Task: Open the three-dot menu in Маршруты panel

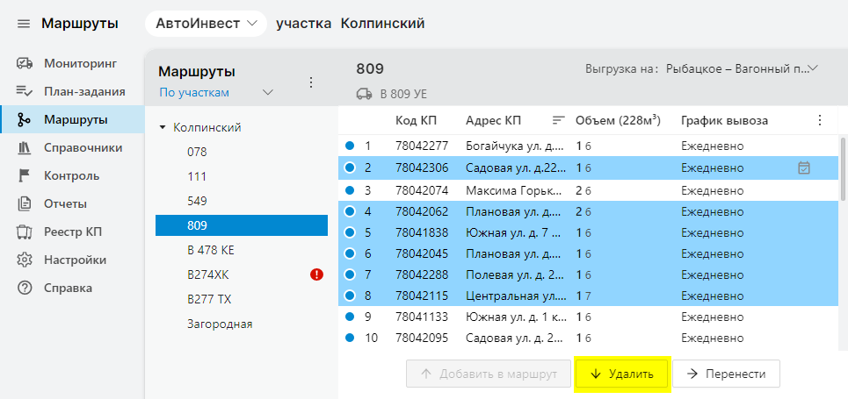Action: coord(310,82)
